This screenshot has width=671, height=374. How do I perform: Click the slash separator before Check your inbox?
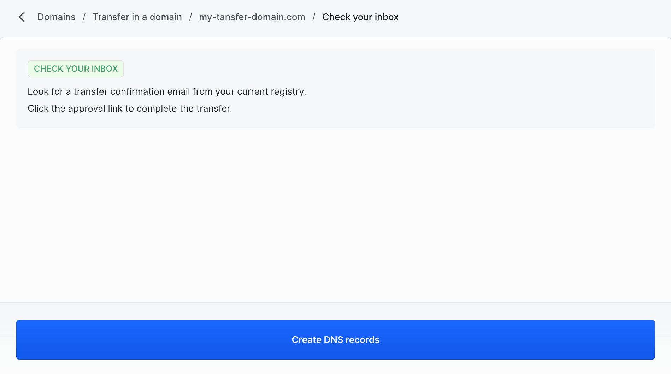pyautogui.click(x=314, y=17)
